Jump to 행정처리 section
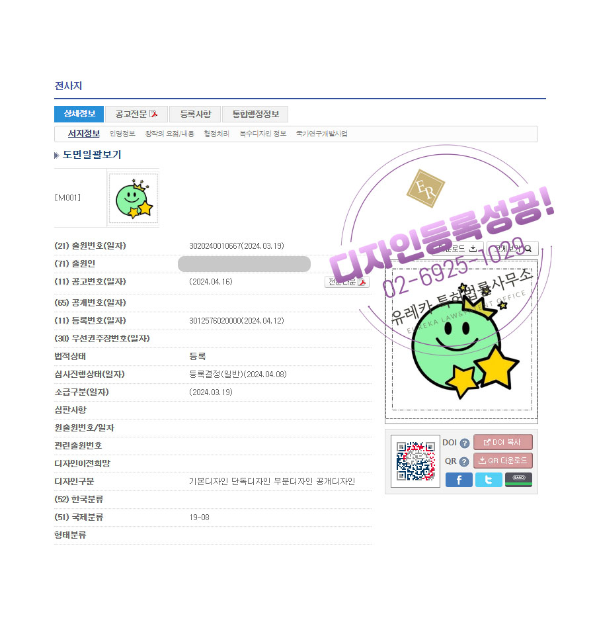Image resolution: width=595 pixels, height=628 pixels. pyautogui.click(x=217, y=134)
